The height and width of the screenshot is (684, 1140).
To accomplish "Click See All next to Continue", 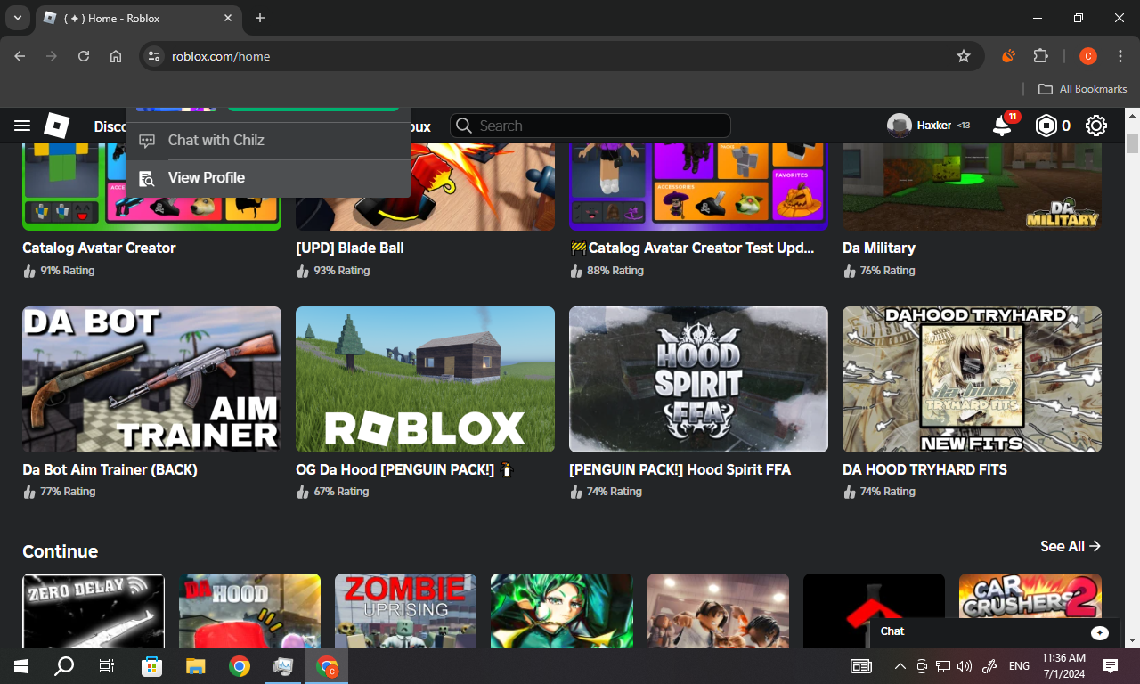I will pos(1071,546).
